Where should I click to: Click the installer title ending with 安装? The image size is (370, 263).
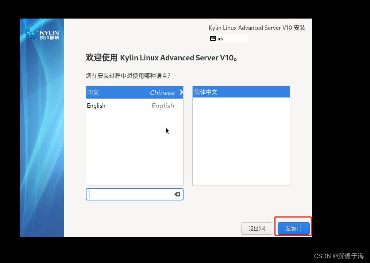point(257,28)
